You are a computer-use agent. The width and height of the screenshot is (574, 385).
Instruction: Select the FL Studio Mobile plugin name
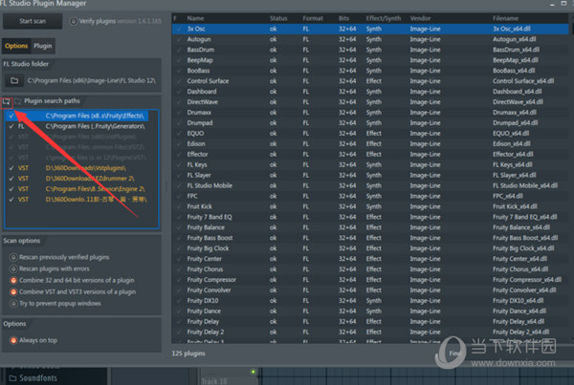[x=210, y=185]
